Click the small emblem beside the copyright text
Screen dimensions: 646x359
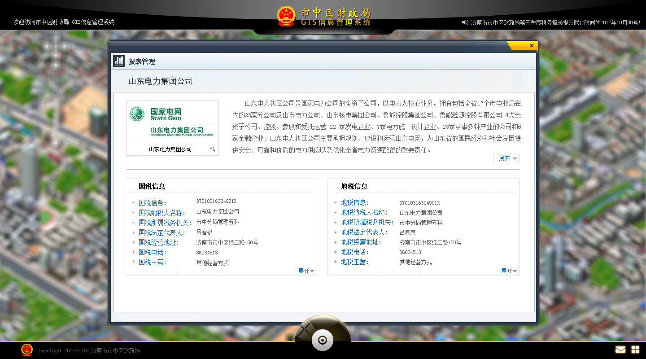point(27,350)
